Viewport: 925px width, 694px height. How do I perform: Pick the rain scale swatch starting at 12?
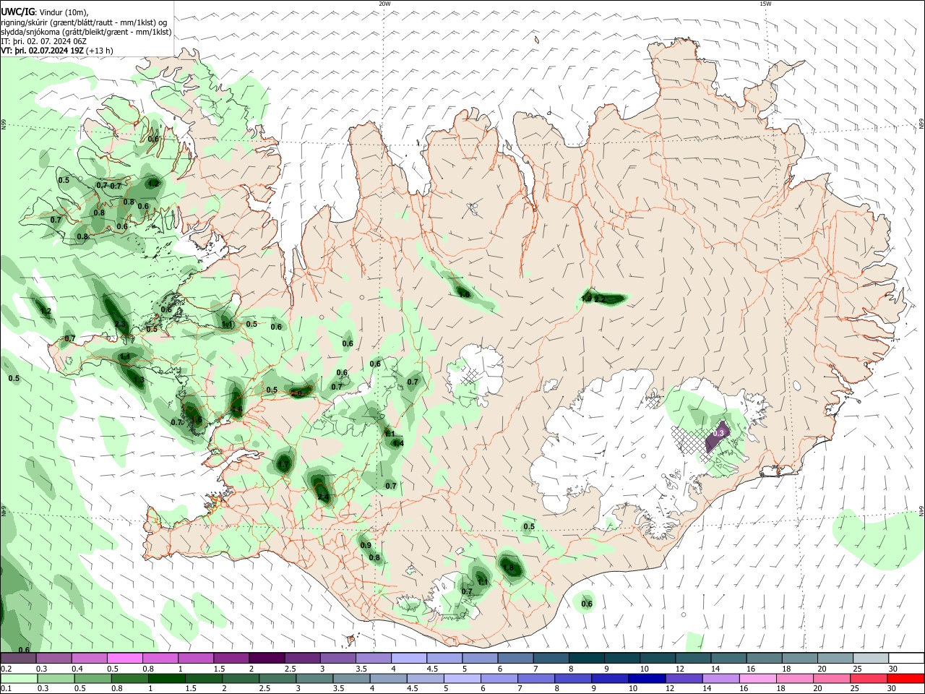pyautogui.click(x=684, y=678)
